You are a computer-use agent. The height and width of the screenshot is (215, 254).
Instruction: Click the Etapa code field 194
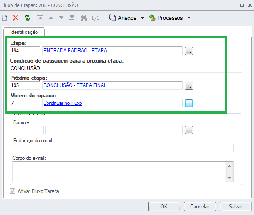25,51
